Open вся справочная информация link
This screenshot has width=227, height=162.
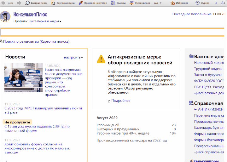click(x=211, y=152)
